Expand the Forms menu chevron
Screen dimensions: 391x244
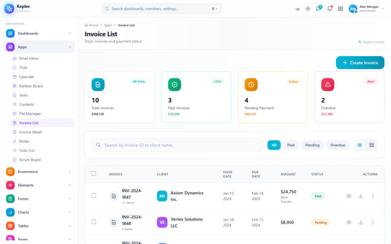pos(70,199)
